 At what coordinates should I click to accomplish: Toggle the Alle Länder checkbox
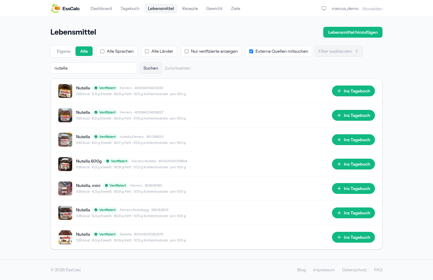pos(147,51)
